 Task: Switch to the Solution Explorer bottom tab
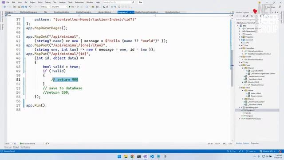(x=242, y=143)
